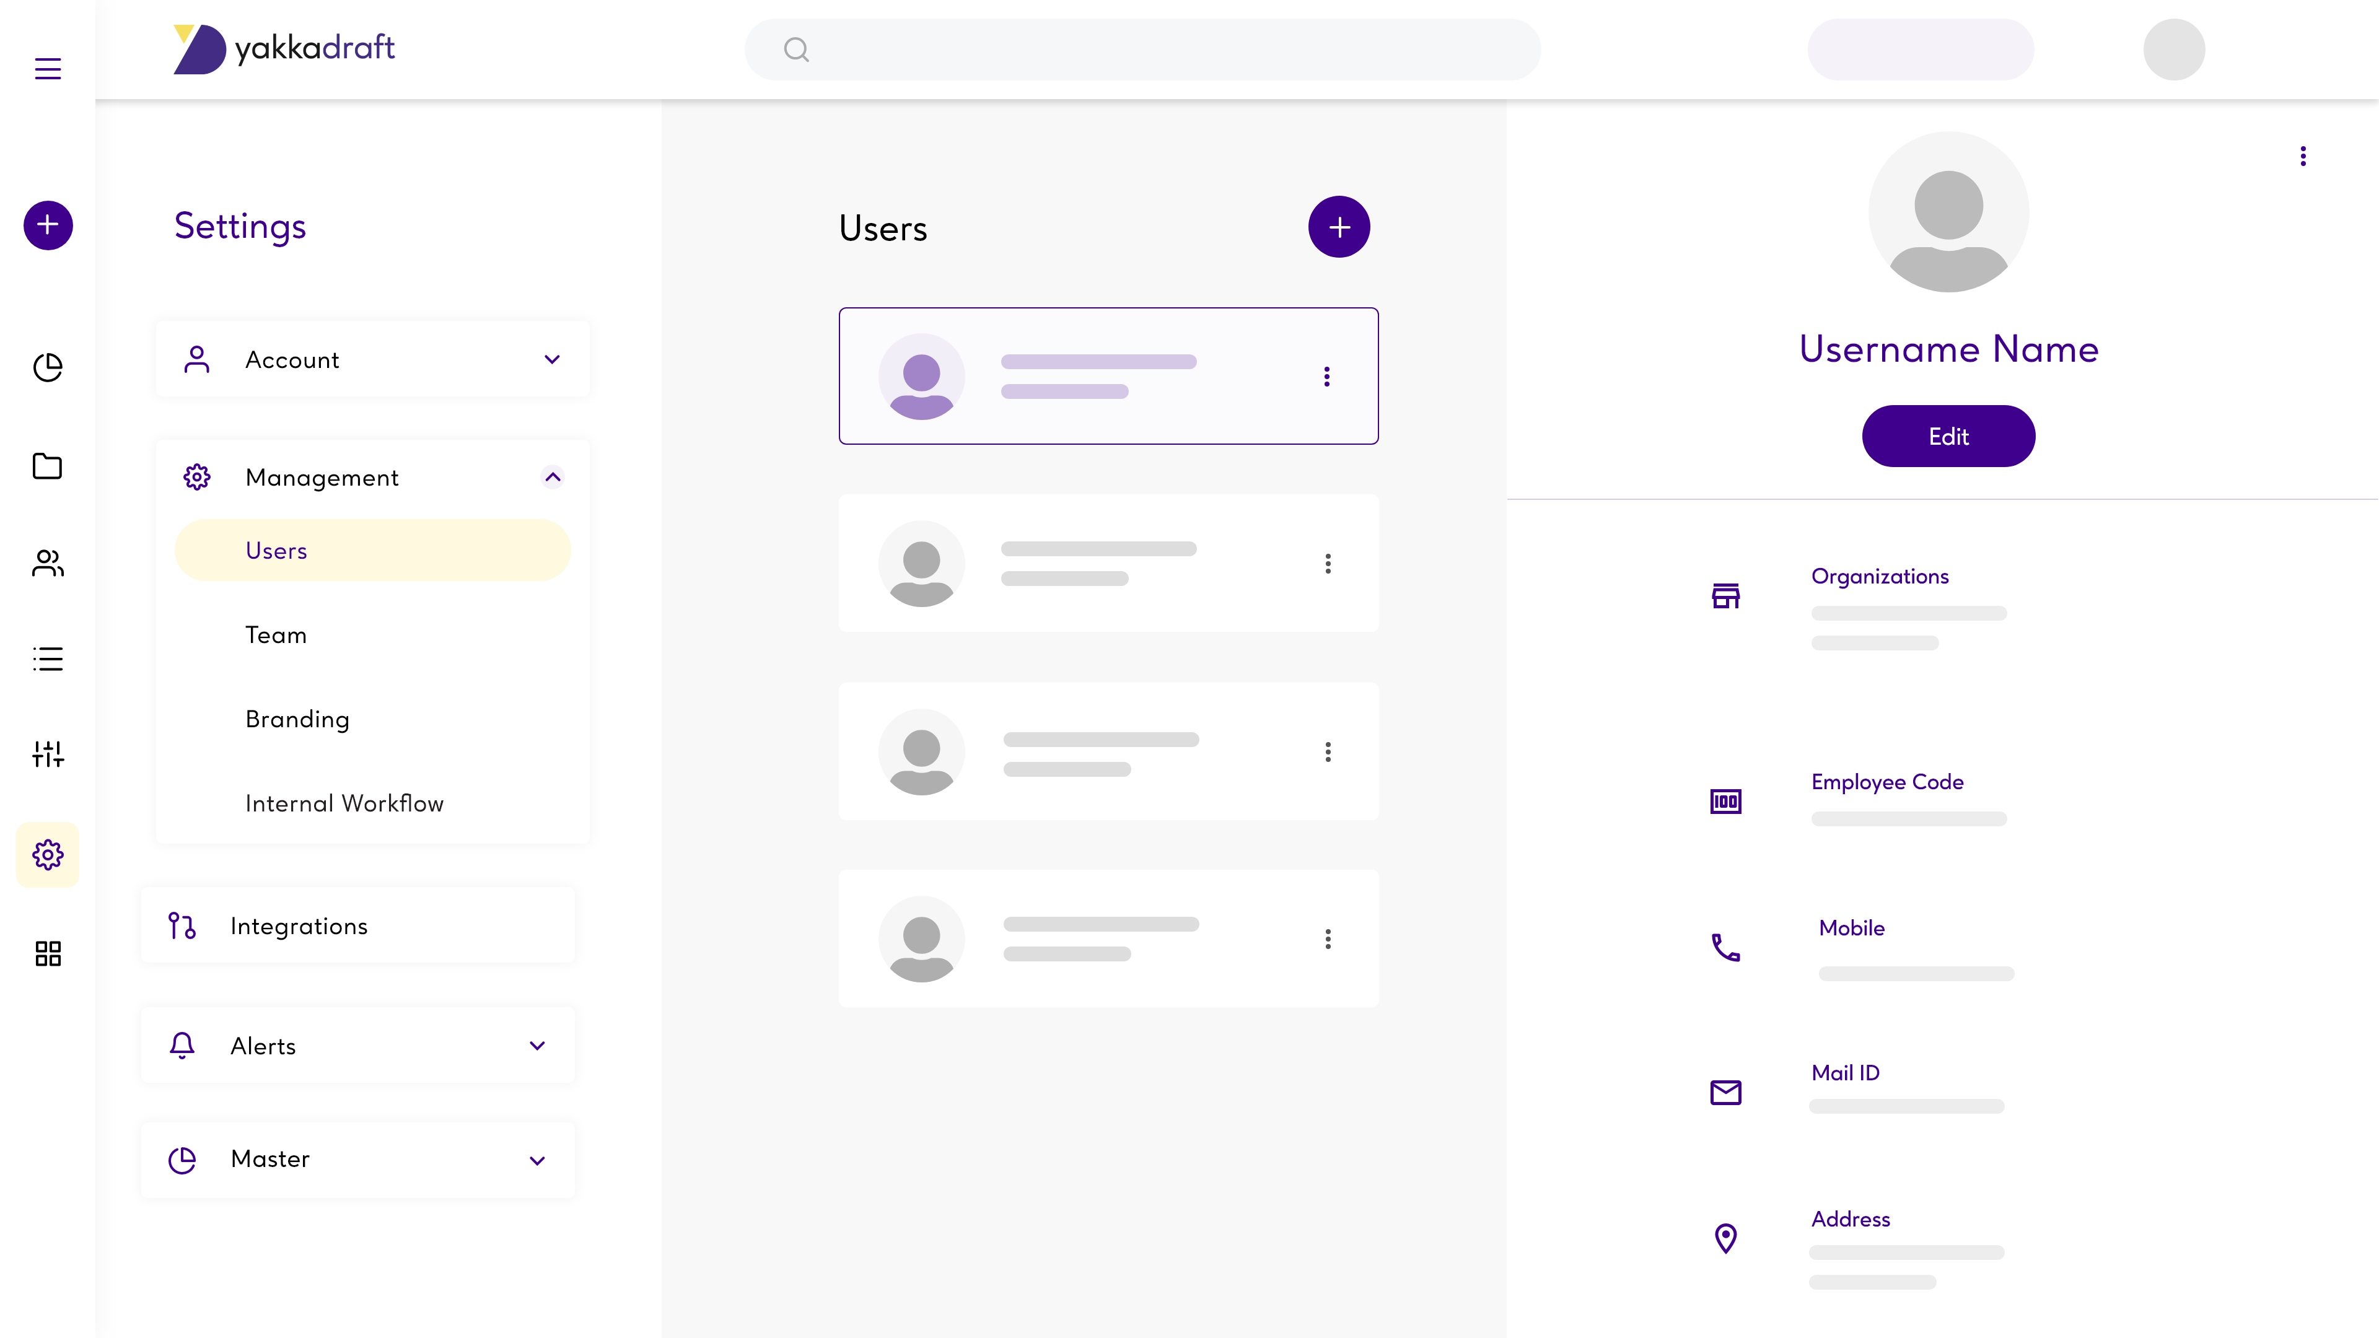Open the people icon in sidebar
The width and height of the screenshot is (2379, 1338).
tap(48, 562)
